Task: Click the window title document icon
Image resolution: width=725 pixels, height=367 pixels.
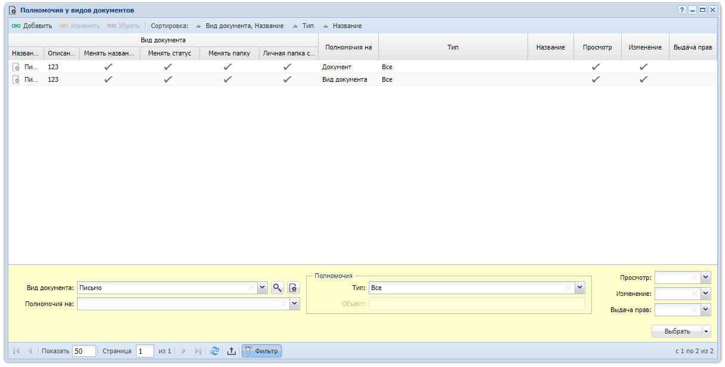Action: pyautogui.click(x=13, y=10)
